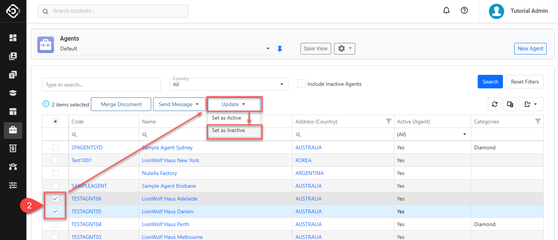
Task: Click the notifications bell icon
Action: tap(446, 11)
